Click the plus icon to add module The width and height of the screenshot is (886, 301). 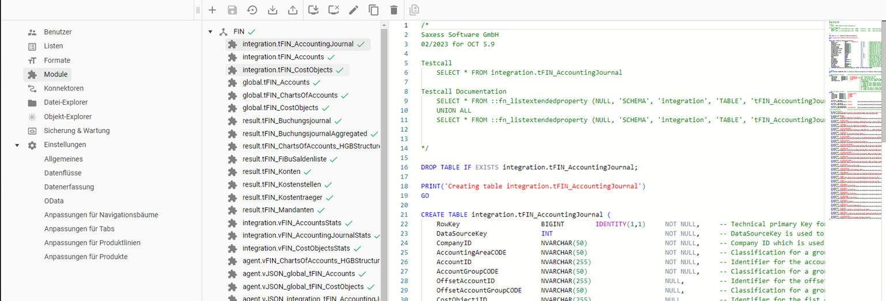[213, 10]
